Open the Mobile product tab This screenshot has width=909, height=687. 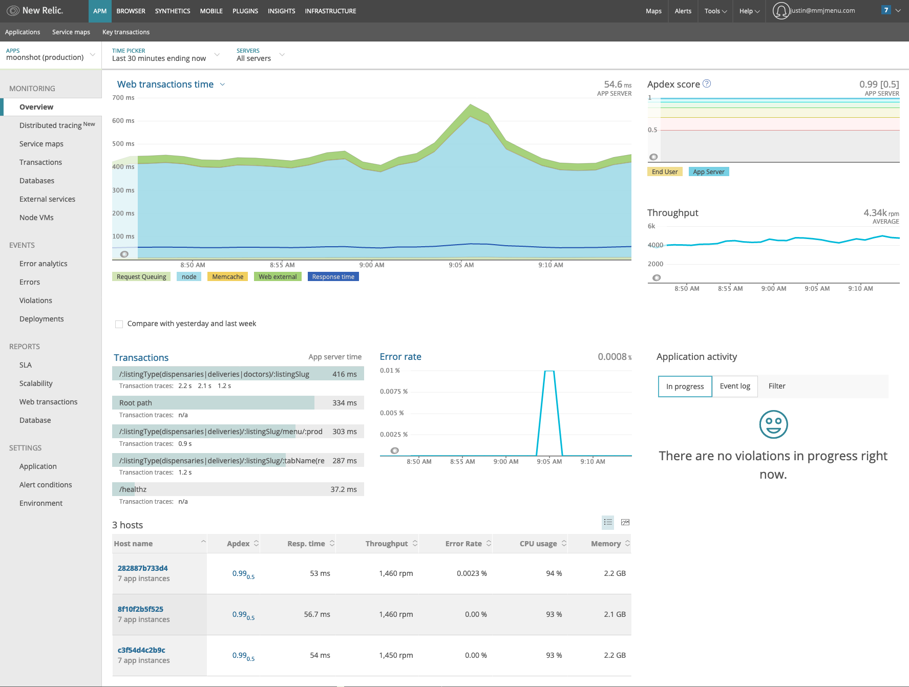(211, 11)
